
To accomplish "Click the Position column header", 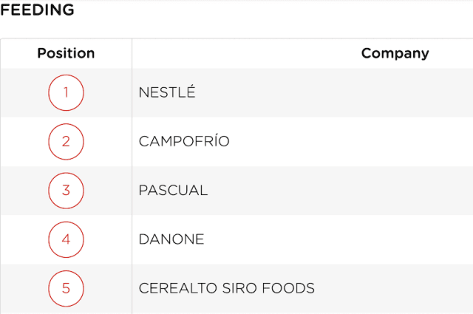I will click(66, 53).
